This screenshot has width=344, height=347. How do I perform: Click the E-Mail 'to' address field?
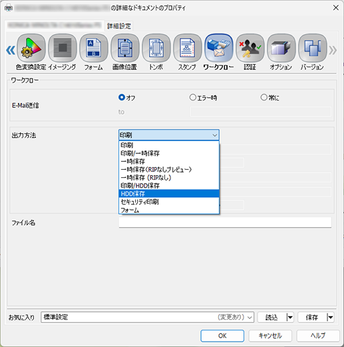pos(261,112)
